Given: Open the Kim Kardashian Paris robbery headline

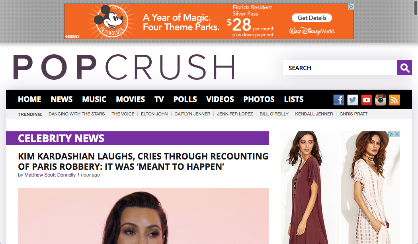Looking at the screenshot, I should tap(143, 161).
